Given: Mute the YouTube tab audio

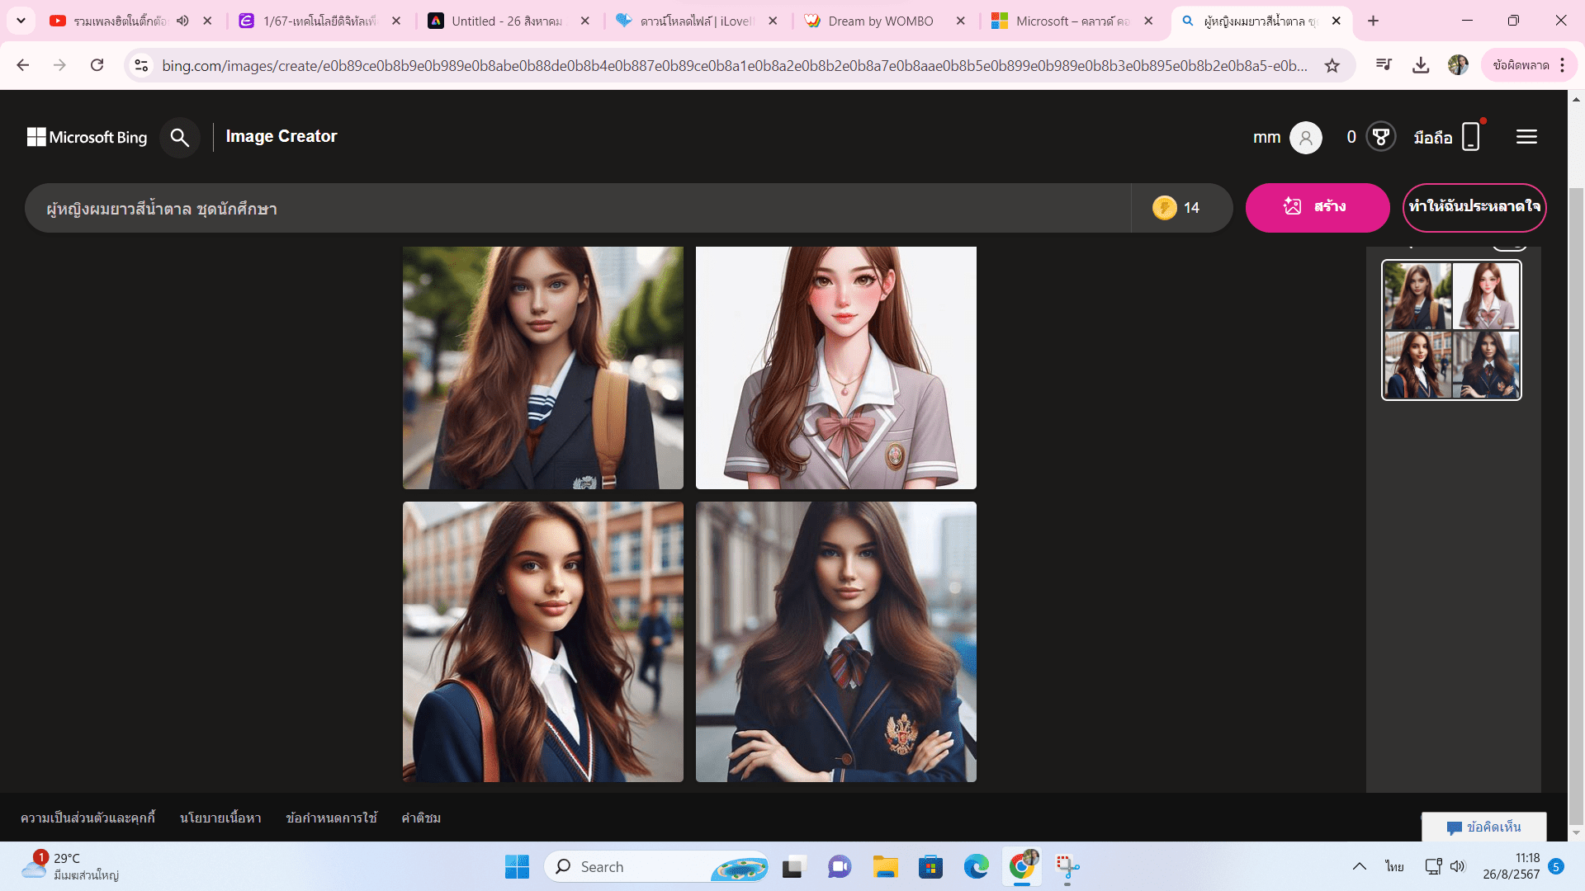Looking at the screenshot, I should tap(182, 21).
